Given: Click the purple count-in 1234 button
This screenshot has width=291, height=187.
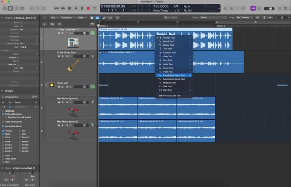Looking at the screenshot, I should tap(253, 8).
